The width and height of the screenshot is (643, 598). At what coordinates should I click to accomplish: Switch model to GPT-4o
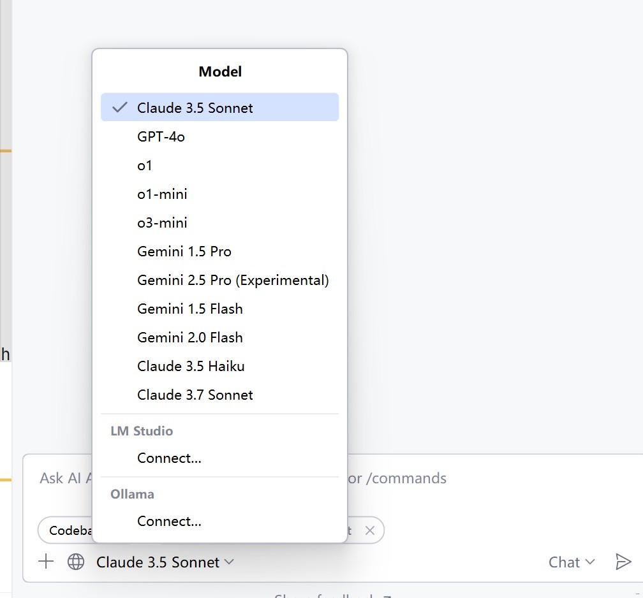click(161, 136)
